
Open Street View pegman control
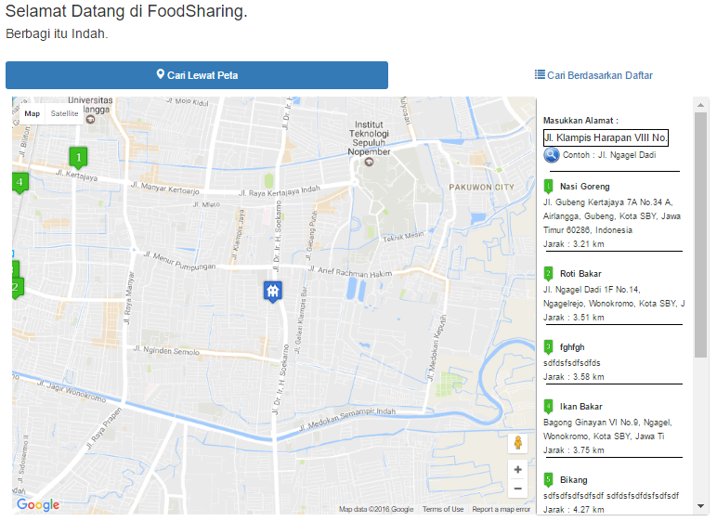pos(517,443)
